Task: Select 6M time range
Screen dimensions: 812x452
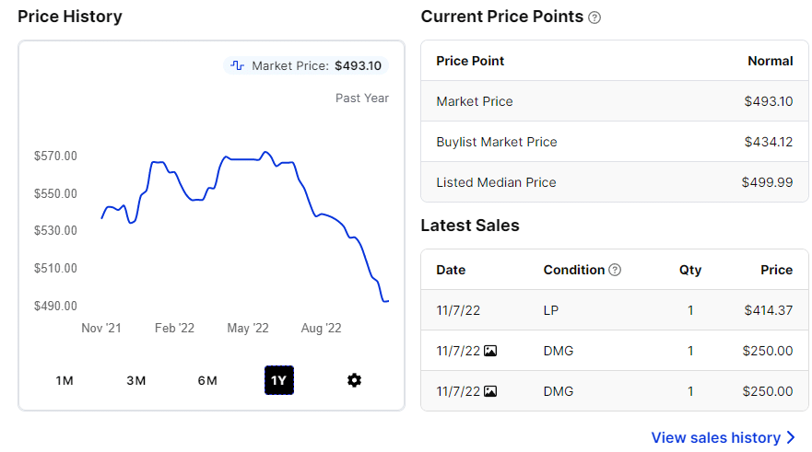Action: (207, 380)
